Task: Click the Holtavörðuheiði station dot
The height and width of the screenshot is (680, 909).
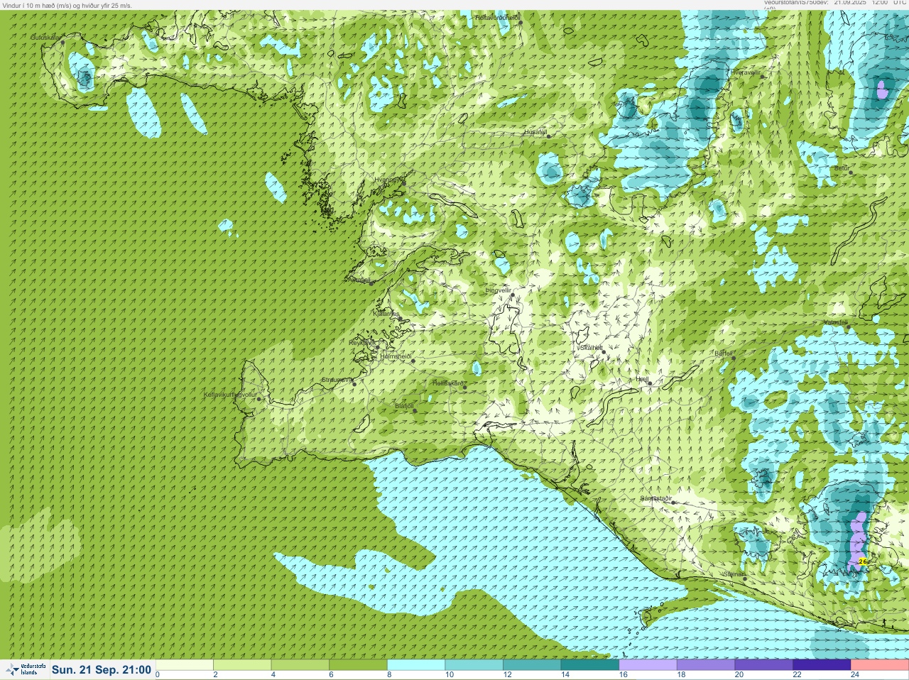Action: (x=521, y=22)
